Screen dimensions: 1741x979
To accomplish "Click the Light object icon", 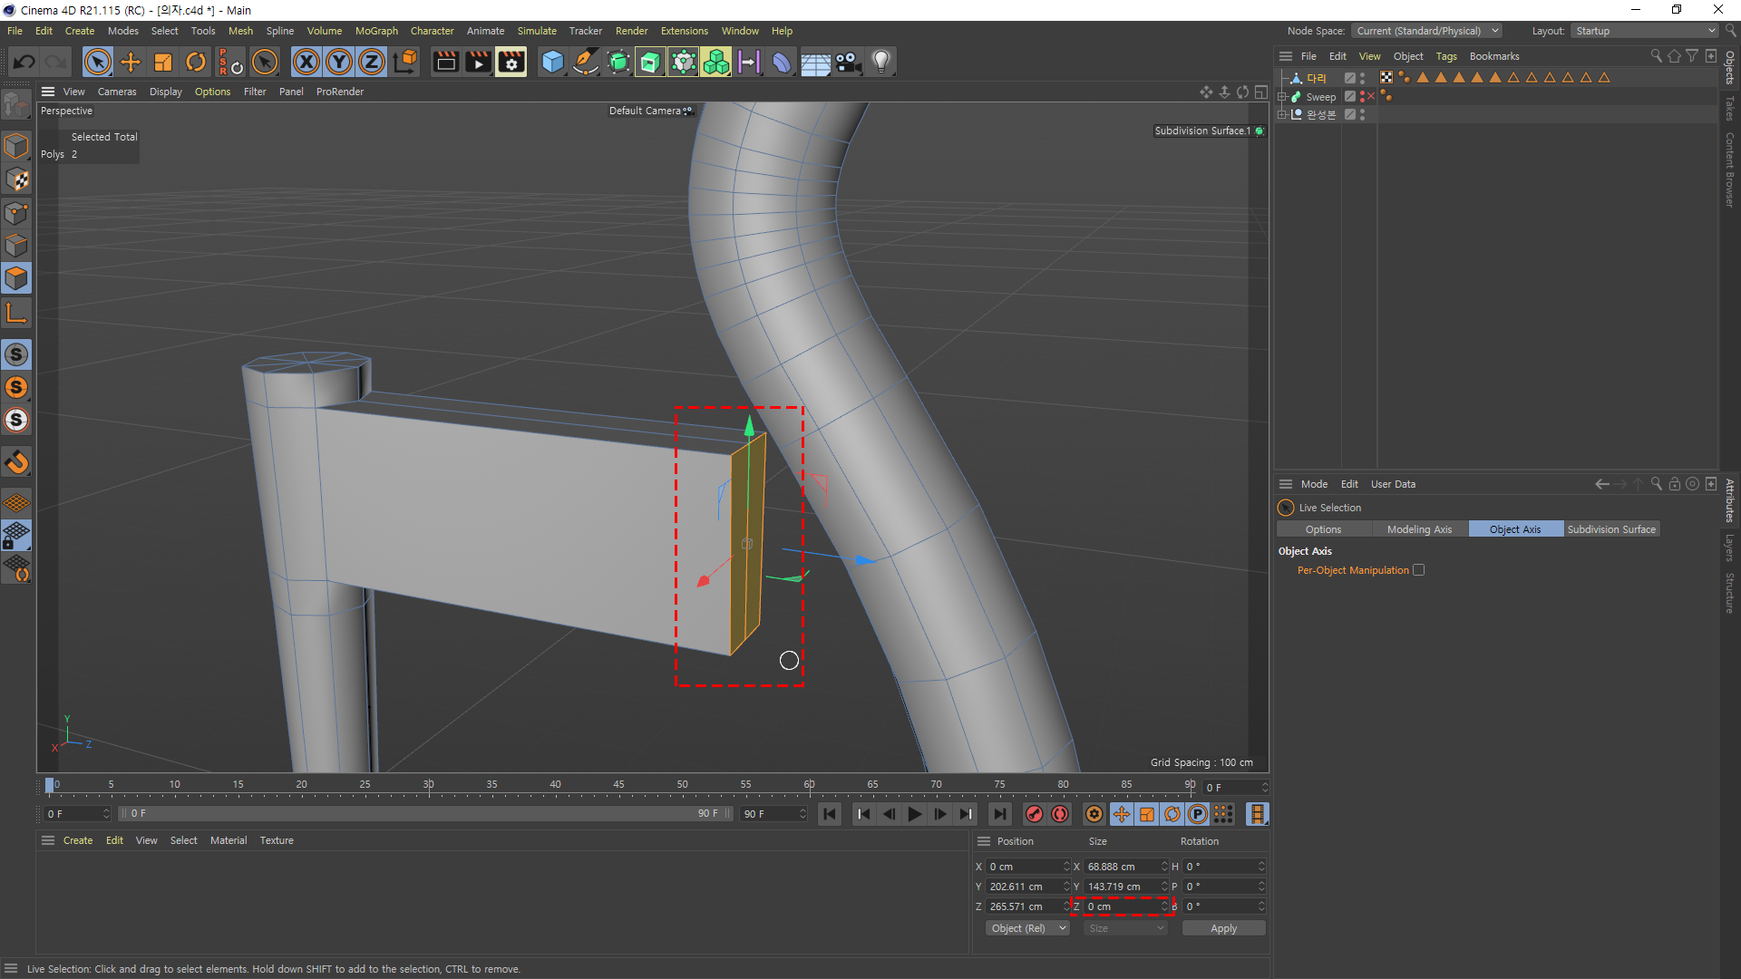I will click(880, 62).
